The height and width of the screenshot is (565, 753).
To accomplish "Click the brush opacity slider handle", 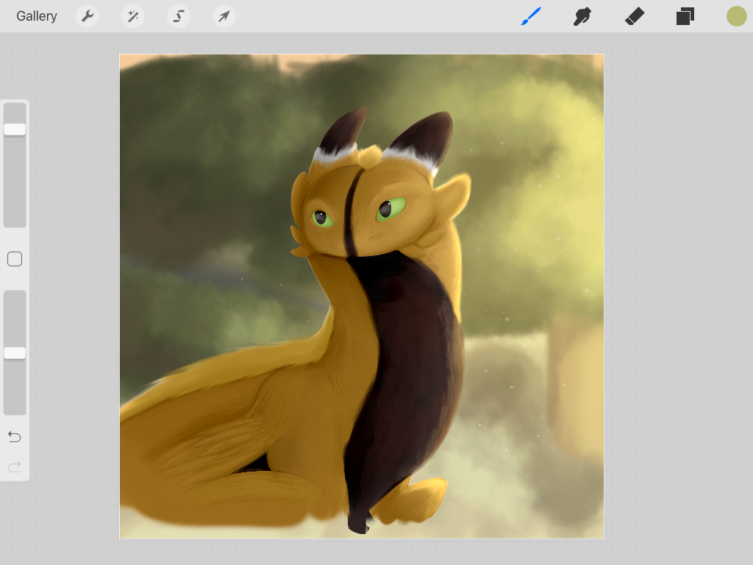I will 15,353.
